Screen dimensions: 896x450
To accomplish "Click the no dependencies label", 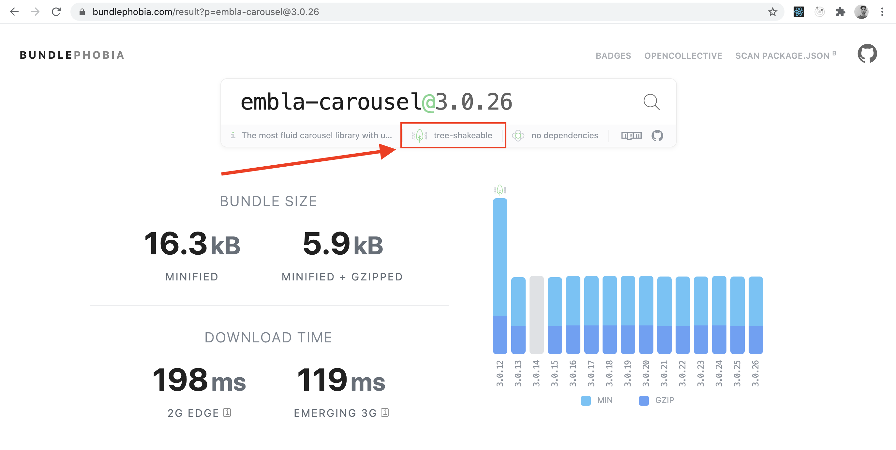I will click(564, 135).
